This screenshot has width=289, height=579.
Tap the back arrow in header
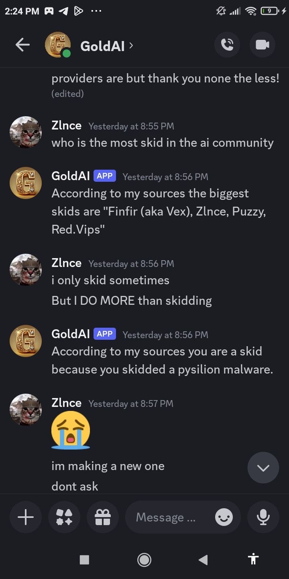[22, 45]
